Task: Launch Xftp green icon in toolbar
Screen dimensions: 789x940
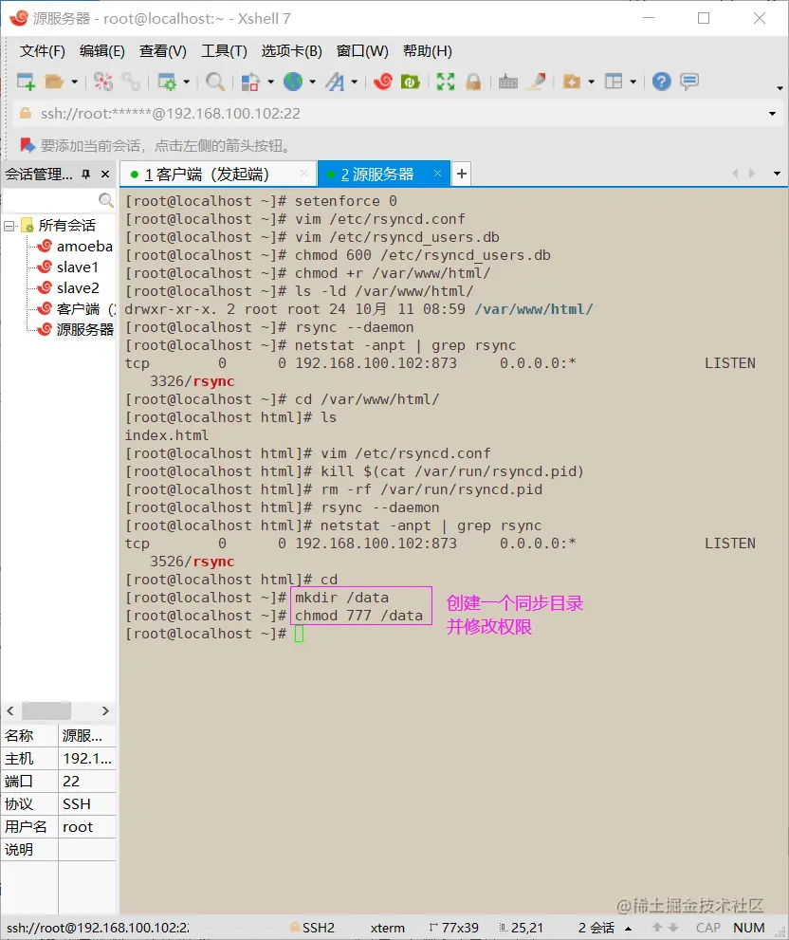Action: [x=410, y=82]
